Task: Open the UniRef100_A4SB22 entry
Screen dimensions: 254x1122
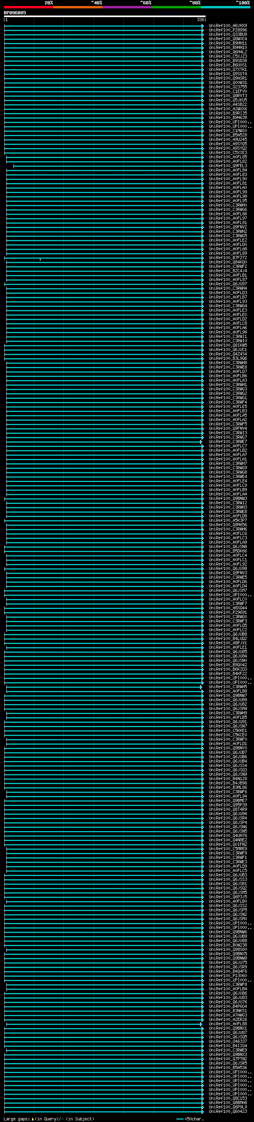Action: click(x=227, y=104)
